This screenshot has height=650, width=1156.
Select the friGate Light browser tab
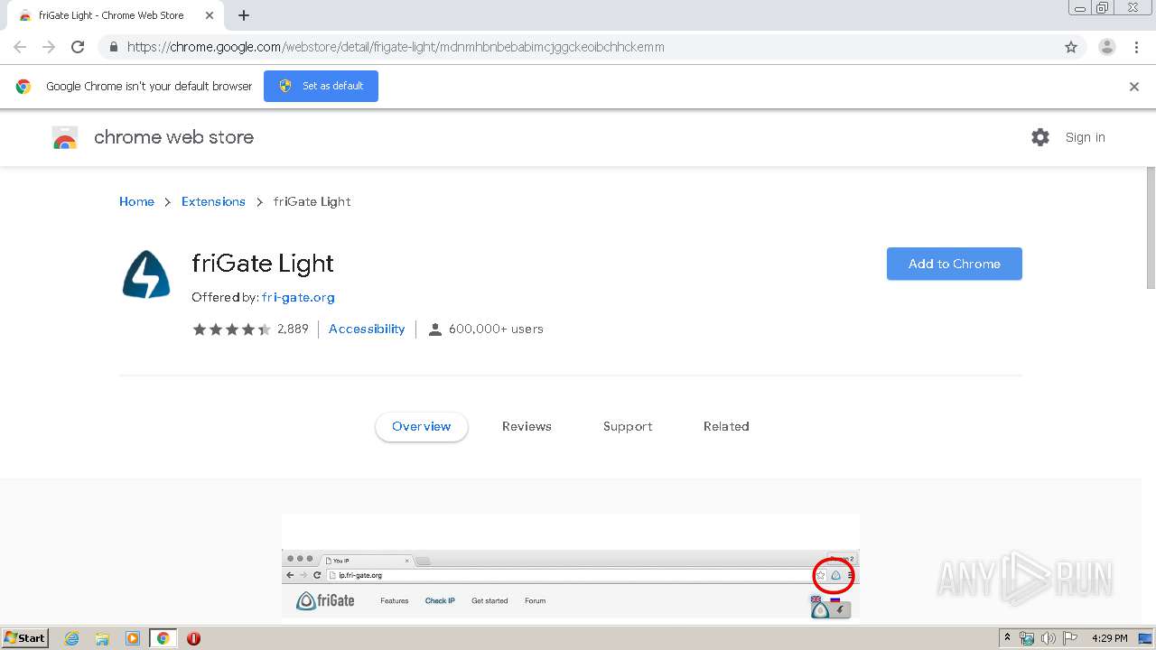[115, 15]
